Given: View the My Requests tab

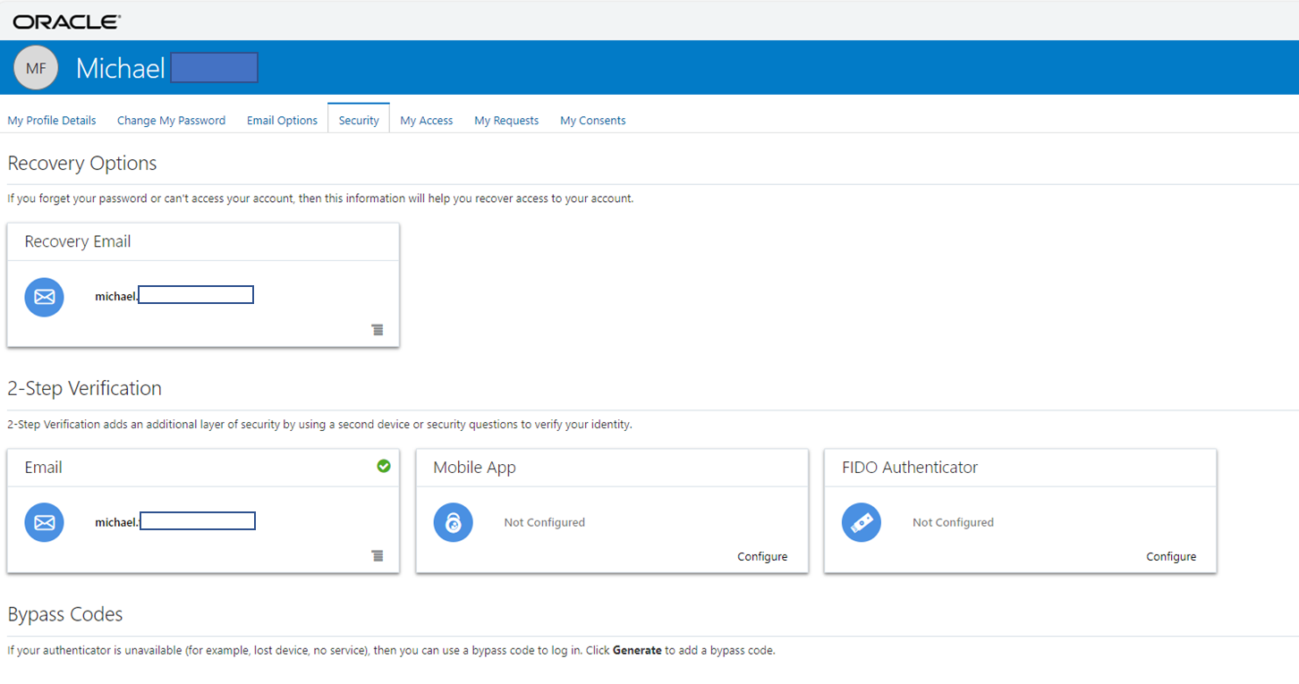Looking at the screenshot, I should (x=506, y=121).
